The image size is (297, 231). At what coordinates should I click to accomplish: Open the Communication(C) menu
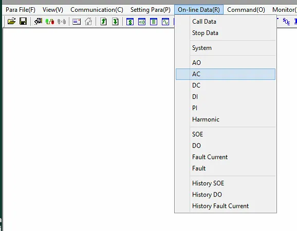point(97,10)
